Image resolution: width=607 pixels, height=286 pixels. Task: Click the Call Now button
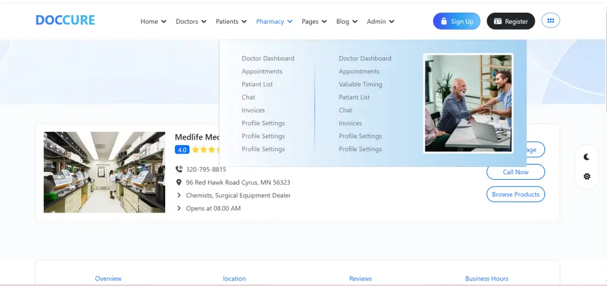pyautogui.click(x=515, y=172)
